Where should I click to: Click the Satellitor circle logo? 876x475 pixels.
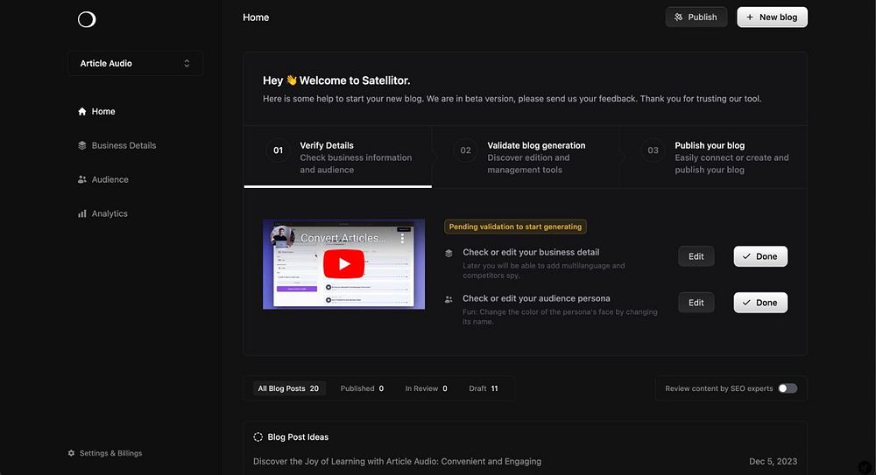pyautogui.click(x=87, y=19)
